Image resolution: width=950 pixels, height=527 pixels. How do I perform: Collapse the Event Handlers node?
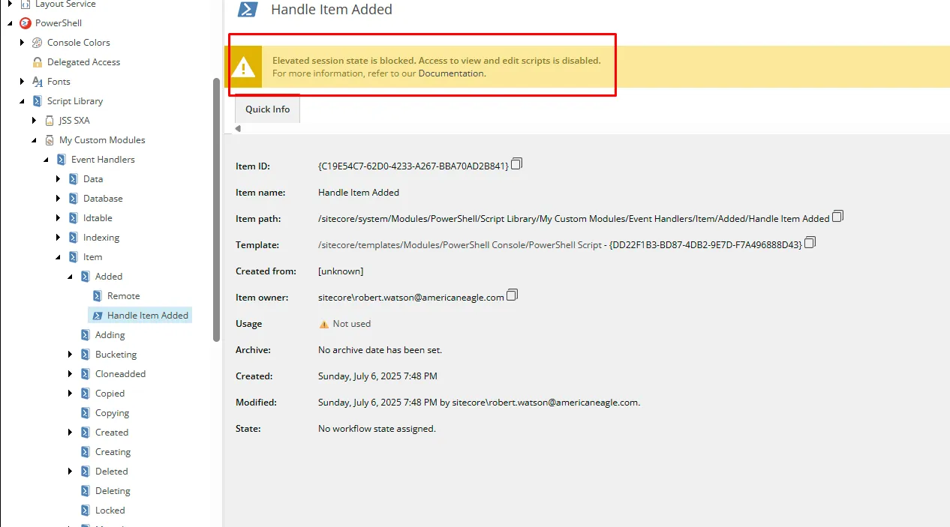pyautogui.click(x=46, y=160)
